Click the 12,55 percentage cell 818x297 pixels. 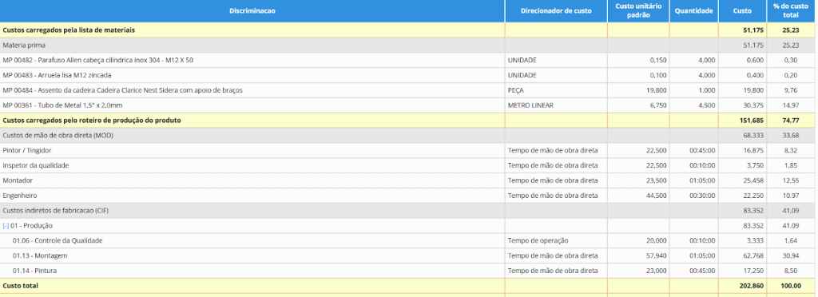point(791,180)
